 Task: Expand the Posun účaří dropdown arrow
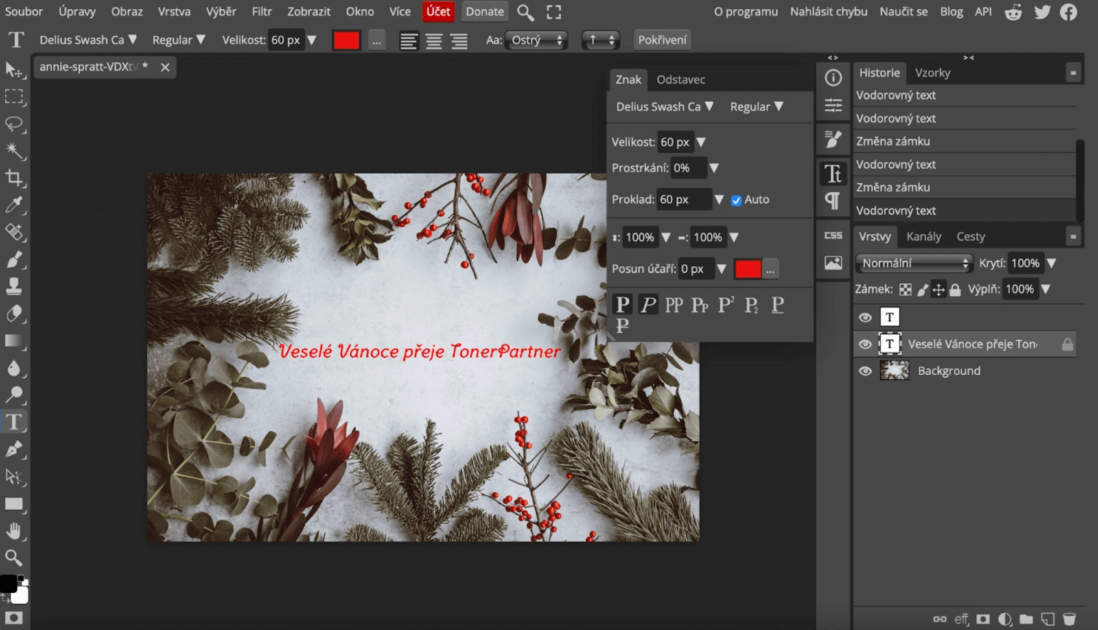[721, 269]
